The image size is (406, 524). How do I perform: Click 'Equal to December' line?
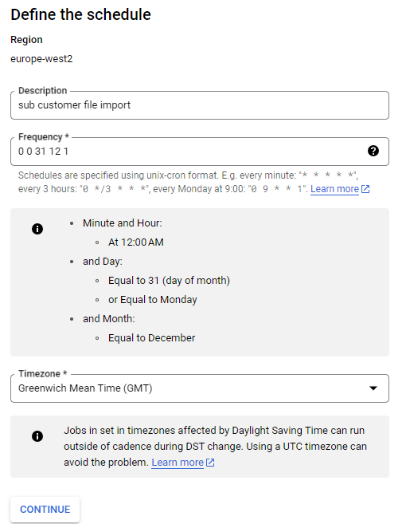(151, 338)
